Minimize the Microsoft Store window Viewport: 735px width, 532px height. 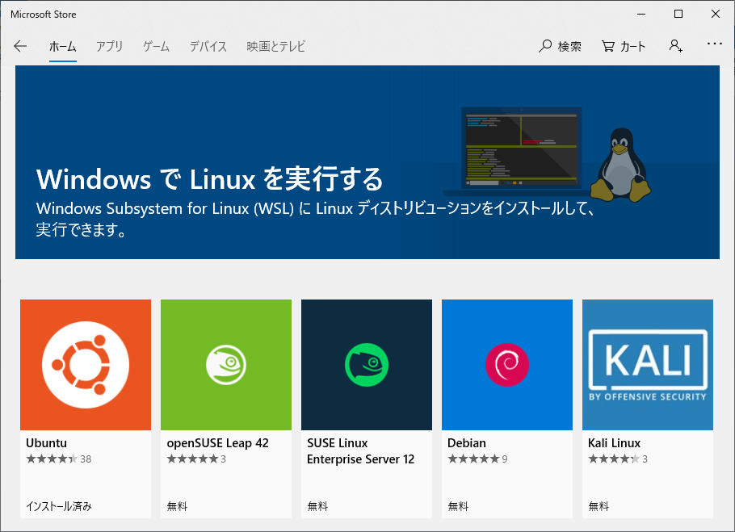(641, 14)
